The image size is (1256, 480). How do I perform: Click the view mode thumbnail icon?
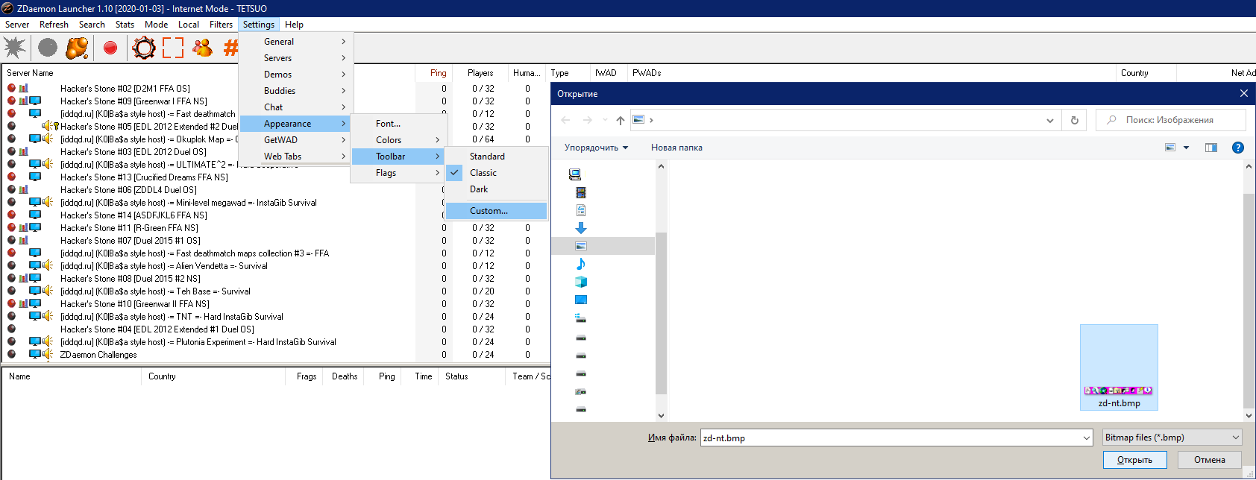point(1171,148)
